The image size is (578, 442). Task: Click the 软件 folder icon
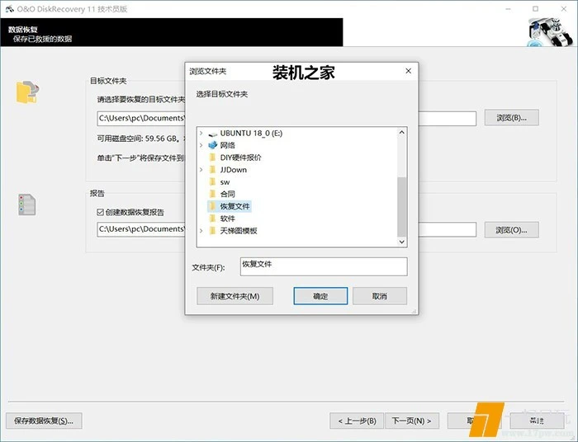pos(213,219)
